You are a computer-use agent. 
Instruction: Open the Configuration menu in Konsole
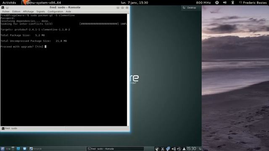pos(55,11)
